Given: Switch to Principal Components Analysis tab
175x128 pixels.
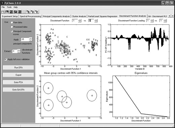Looking at the screenshot, I should [56, 16].
